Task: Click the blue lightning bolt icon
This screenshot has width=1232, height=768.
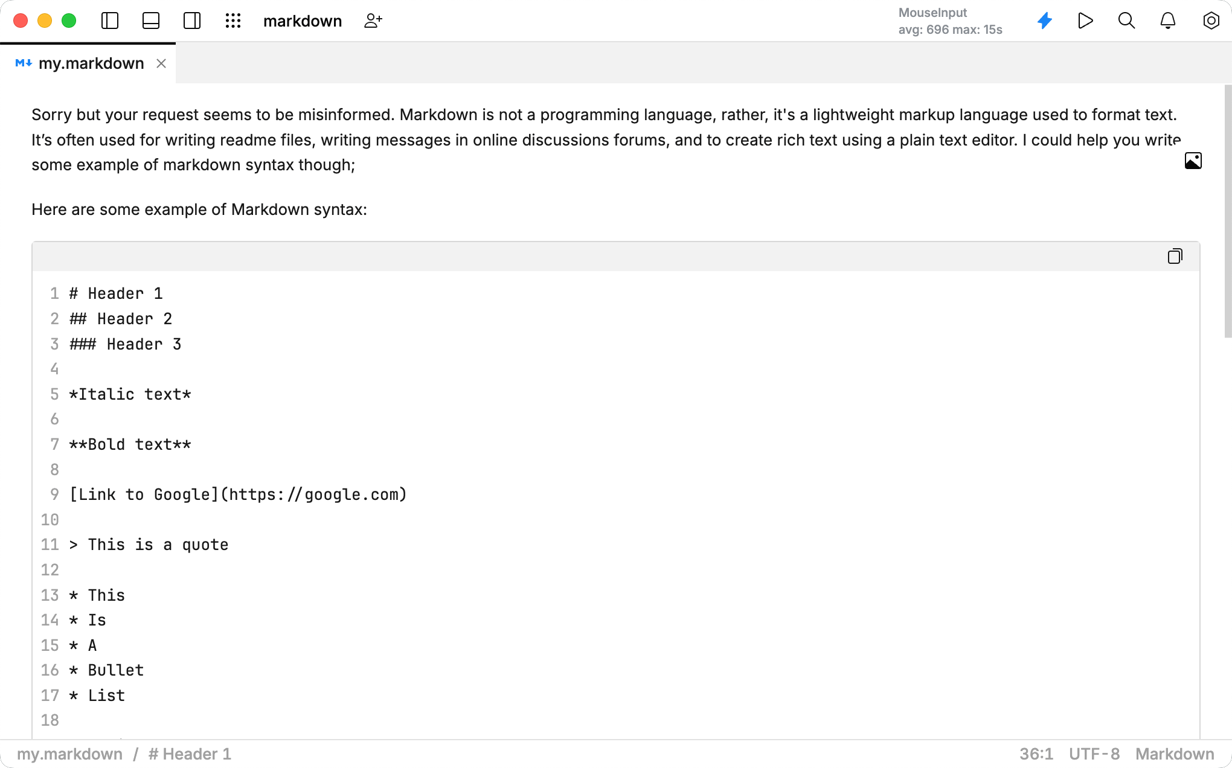Action: coord(1045,21)
